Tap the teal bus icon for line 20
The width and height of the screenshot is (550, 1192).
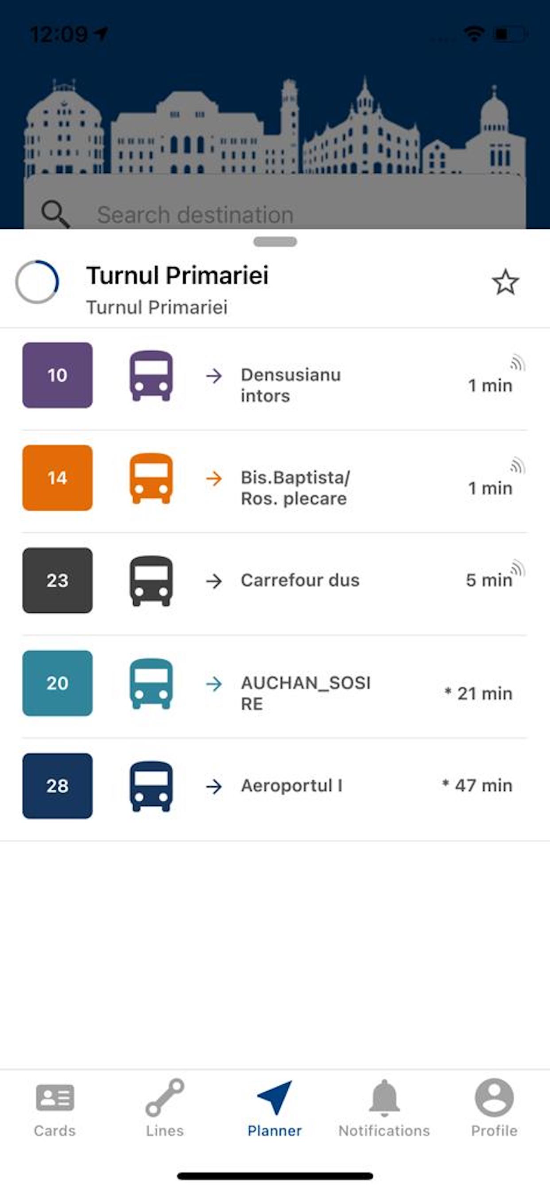tap(151, 683)
